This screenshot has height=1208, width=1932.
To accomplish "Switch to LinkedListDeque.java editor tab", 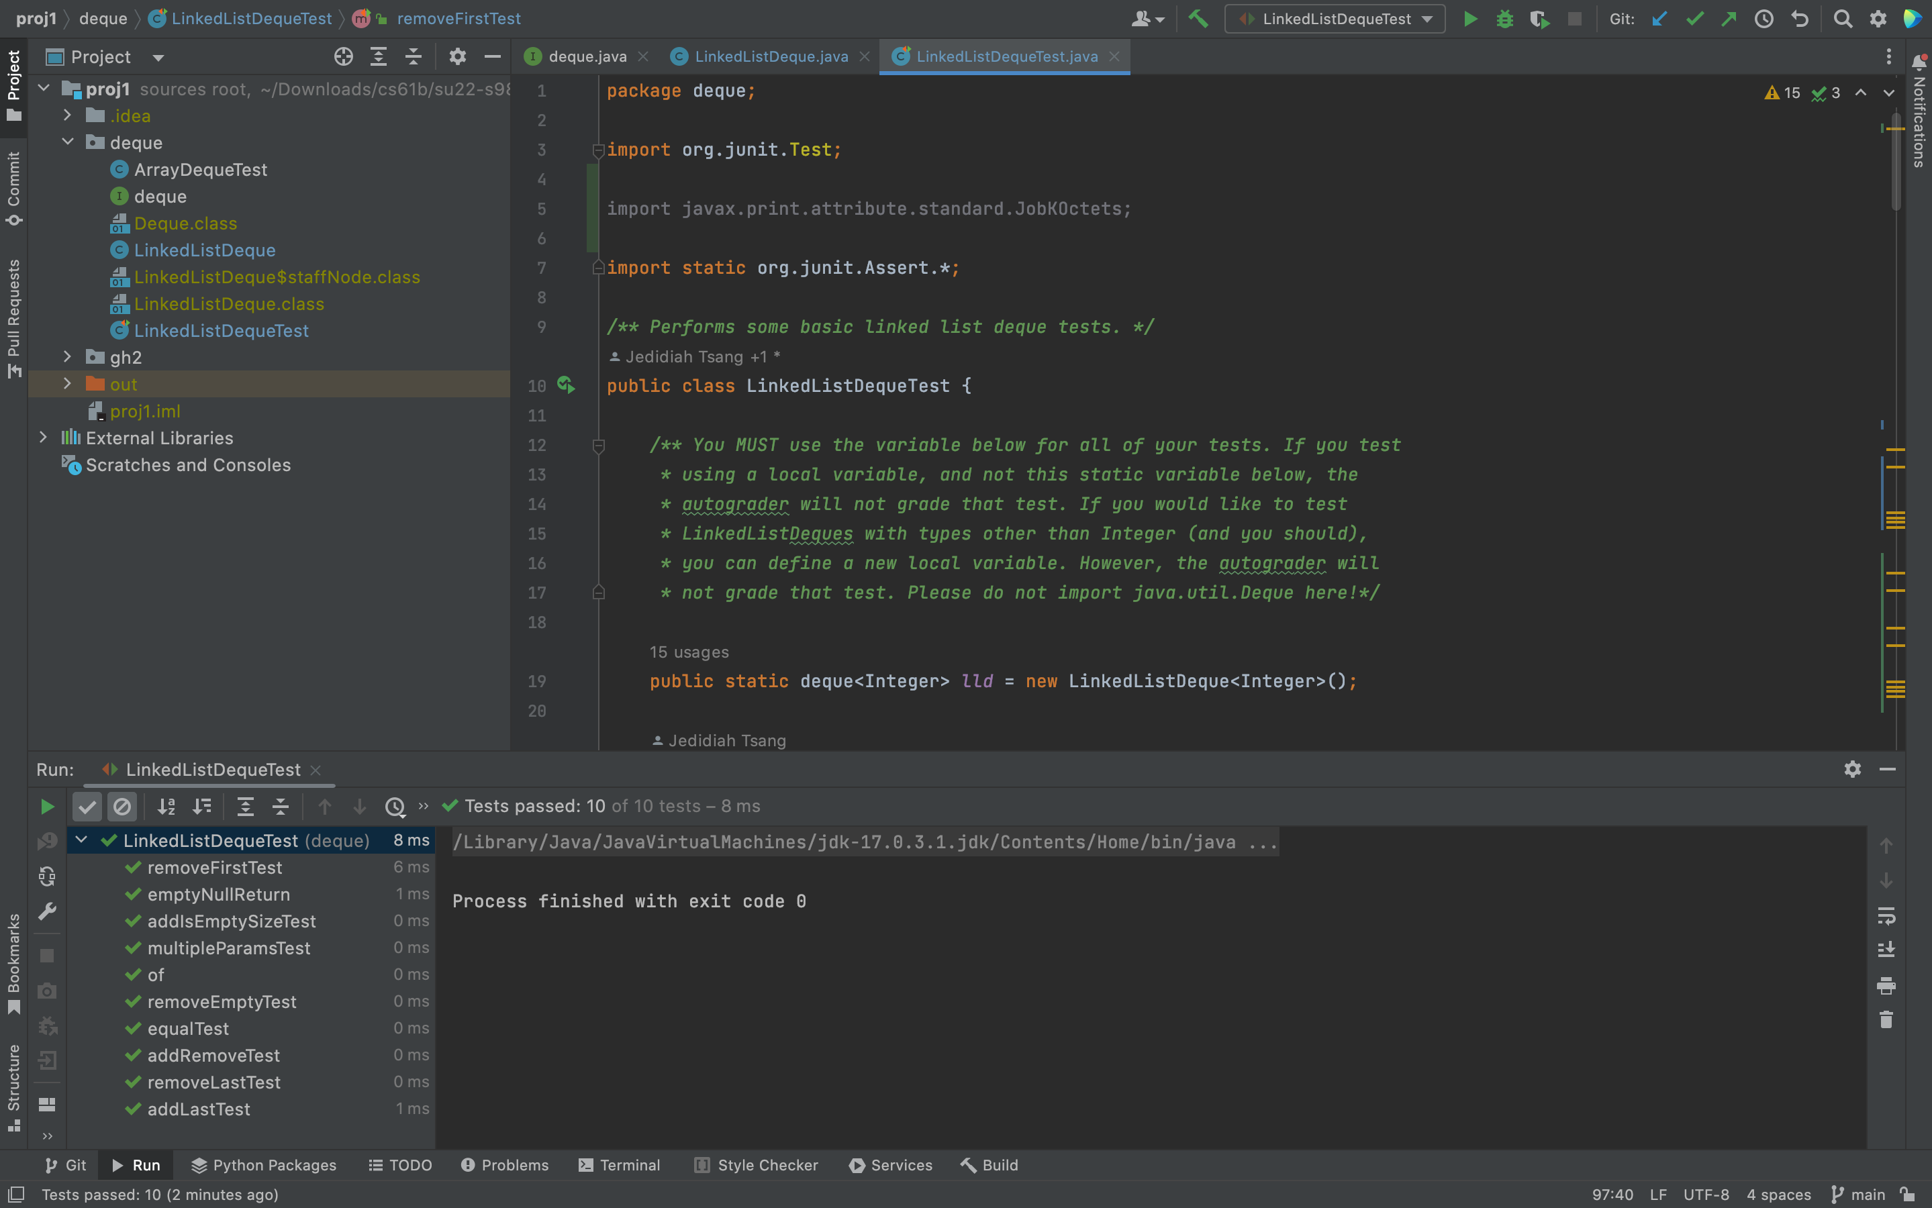I will coord(770,57).
